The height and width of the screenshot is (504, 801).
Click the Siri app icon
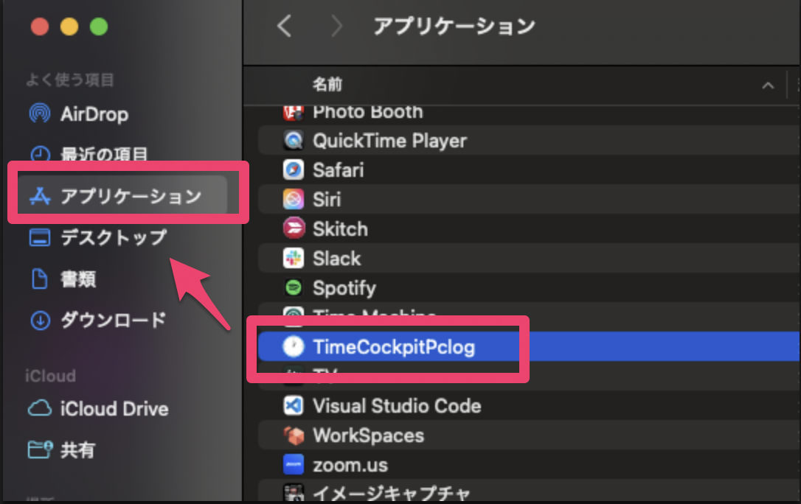(x=294, y=200)
